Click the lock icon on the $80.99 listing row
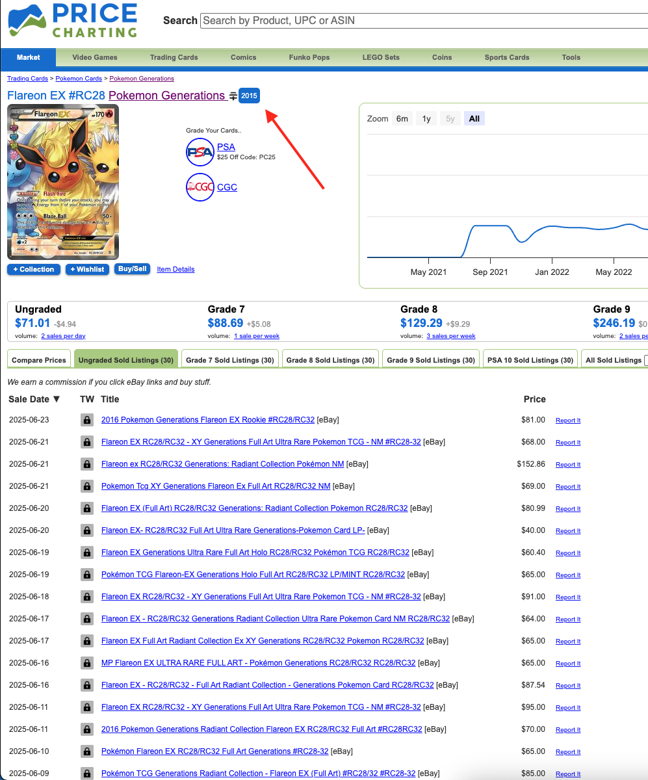Screen dimensions: 648x780 pyautogui.click(x=86, y=508)
